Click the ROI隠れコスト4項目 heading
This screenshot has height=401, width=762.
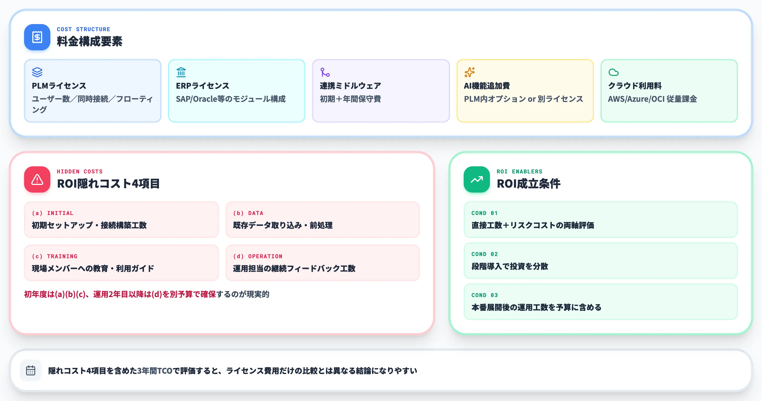(x=108, y=184)
